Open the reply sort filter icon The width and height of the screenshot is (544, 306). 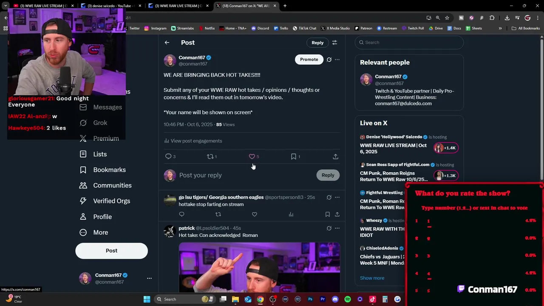point(334,42)
